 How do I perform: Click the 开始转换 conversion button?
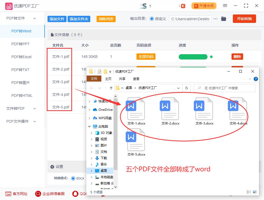(x=244, y=19)
